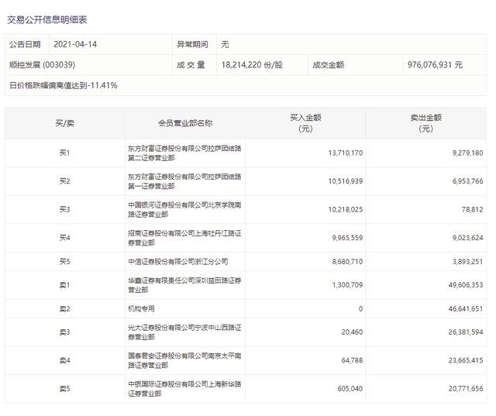Select buy amount 1,300,709
Viewport: 496px width, 416px height.
tap(347, 285)
